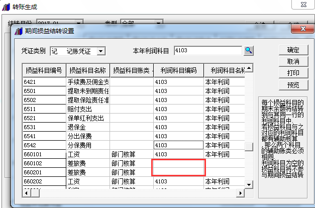Select the row cell 6531
Viewport: 315px width, 208px height.
tap(44, 127)
